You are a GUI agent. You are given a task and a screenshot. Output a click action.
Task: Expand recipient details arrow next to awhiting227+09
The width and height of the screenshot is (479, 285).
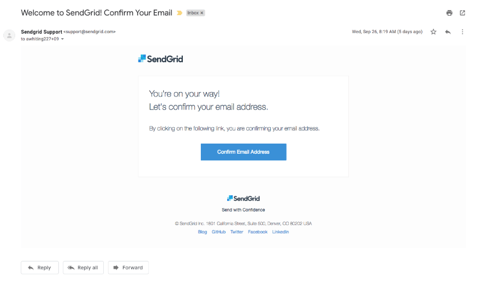62,39
